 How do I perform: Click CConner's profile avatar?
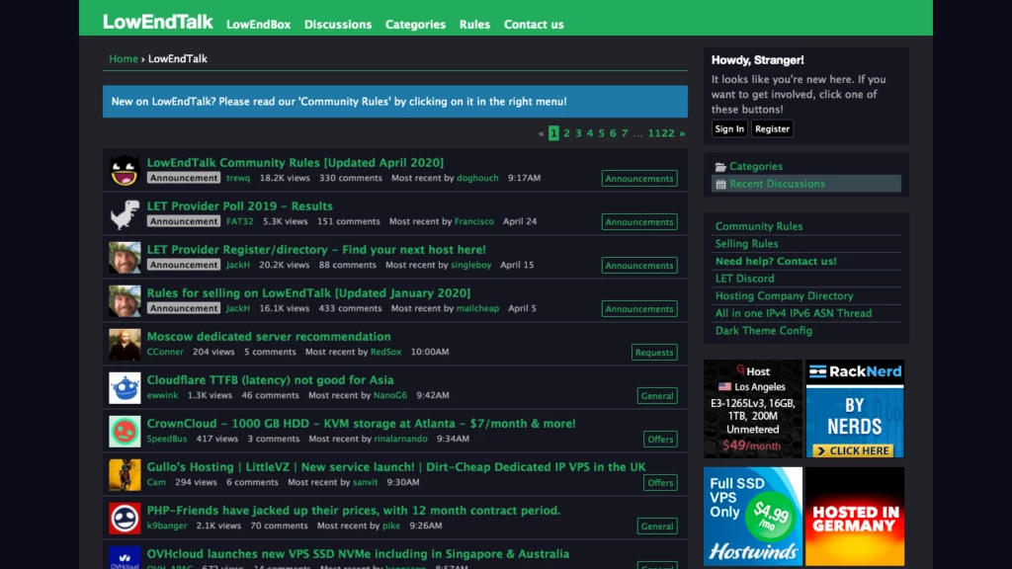125,345
